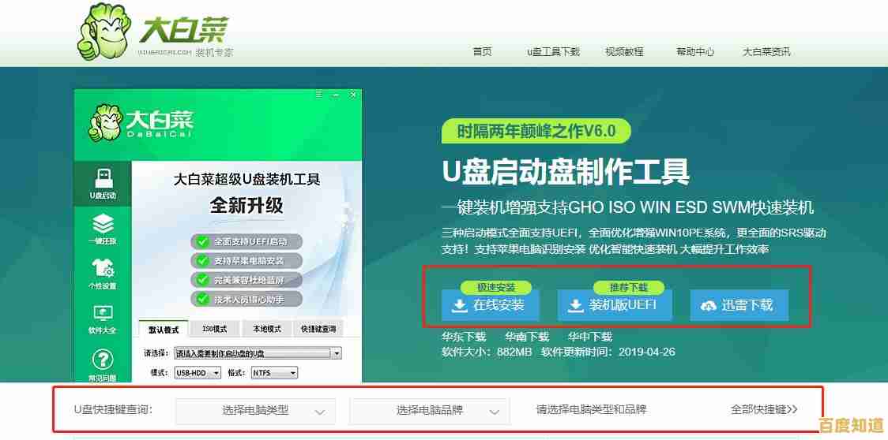Image resolution: width=888 pixels, height=440 pixels.
Task: Click the cloud icon on the 迅雷下载 button
Action: pos(708,306)
